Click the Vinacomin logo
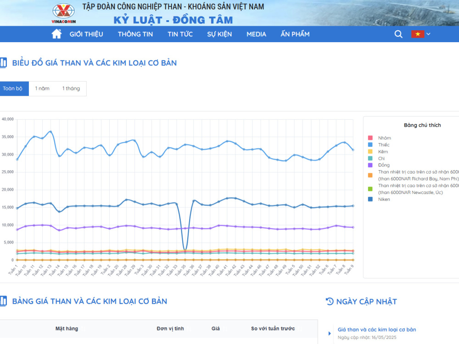Screen dimensions: 459x344 63,13
